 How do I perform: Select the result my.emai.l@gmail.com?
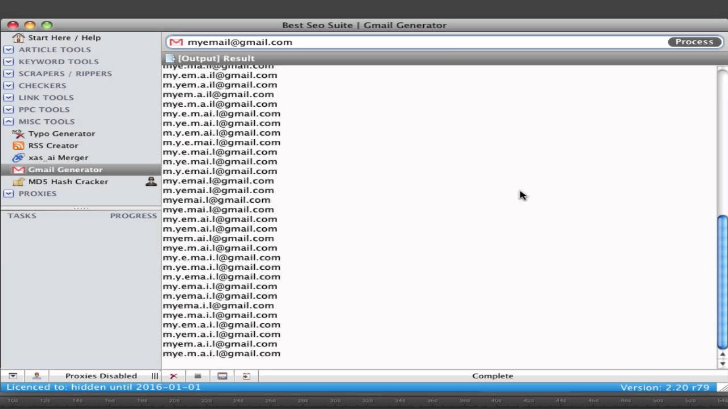tap(218, 181)
